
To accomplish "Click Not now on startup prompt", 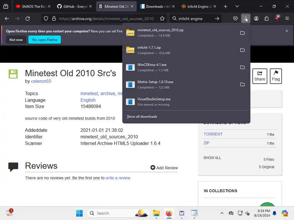I will 16,40.
